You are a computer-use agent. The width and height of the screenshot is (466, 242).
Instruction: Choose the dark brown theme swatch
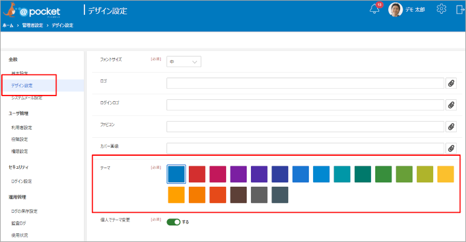pos(239,195)
